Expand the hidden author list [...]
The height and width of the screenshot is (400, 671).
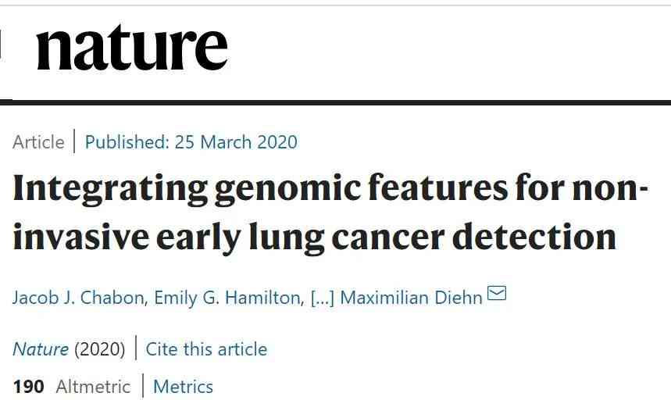pyautogui.click(x=323, y=298)
